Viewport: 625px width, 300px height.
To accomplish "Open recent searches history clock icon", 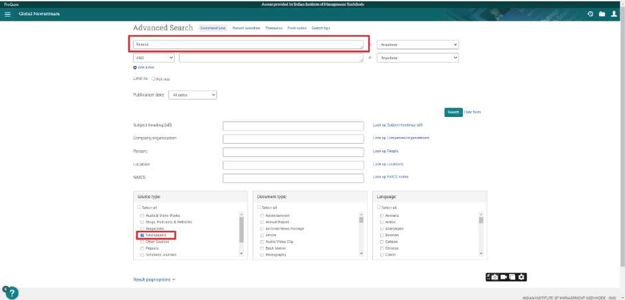I will coord(590,15).
